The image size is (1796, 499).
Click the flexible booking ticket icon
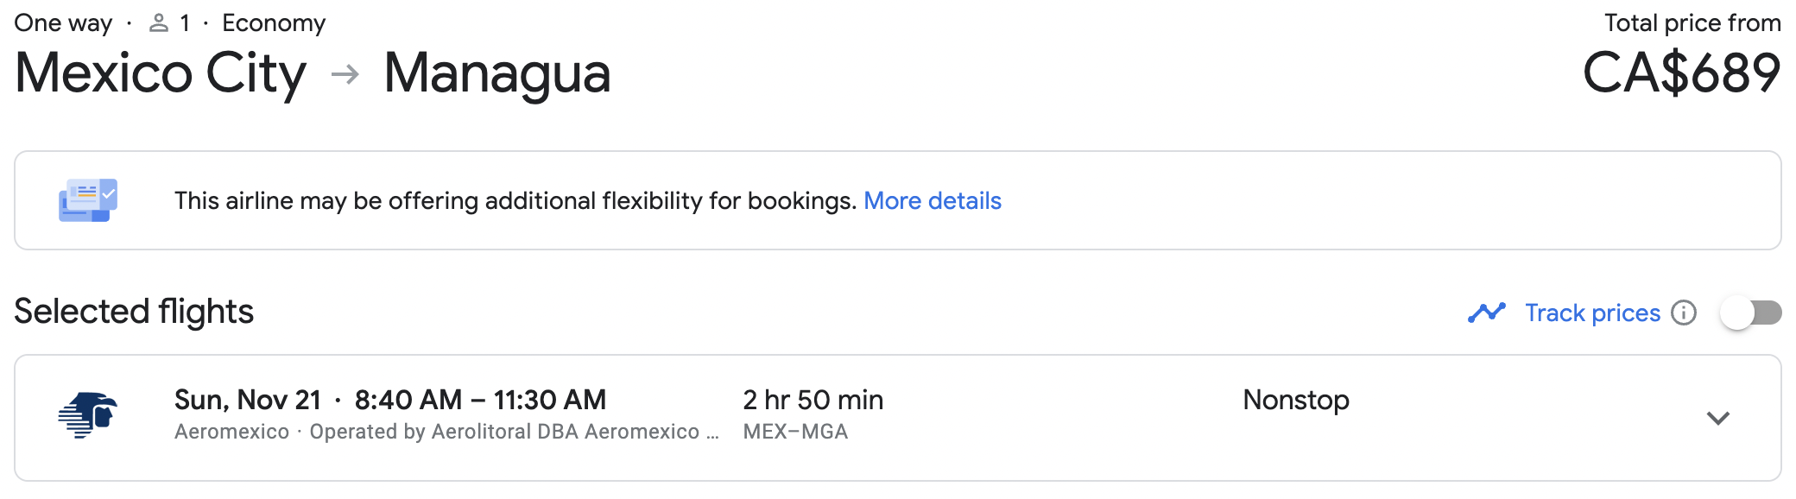87,200
